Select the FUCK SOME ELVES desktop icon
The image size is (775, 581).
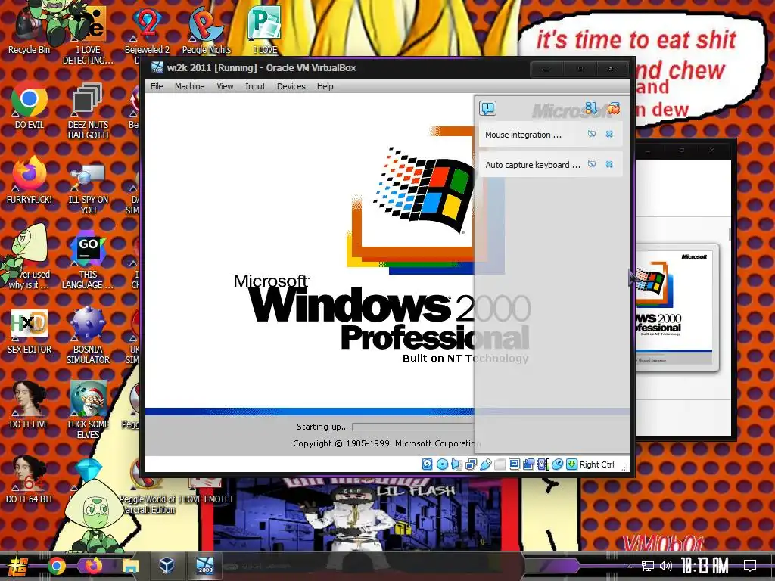point(88,409)
